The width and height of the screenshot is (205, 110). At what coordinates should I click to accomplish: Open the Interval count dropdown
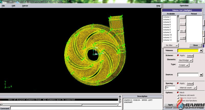click(188, 88)
